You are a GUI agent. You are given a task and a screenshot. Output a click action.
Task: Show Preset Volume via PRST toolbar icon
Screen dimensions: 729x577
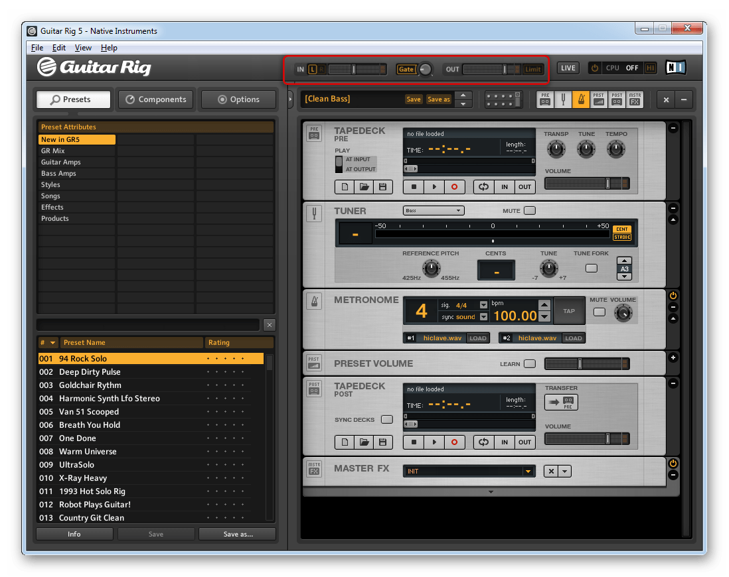pos(599,99)
